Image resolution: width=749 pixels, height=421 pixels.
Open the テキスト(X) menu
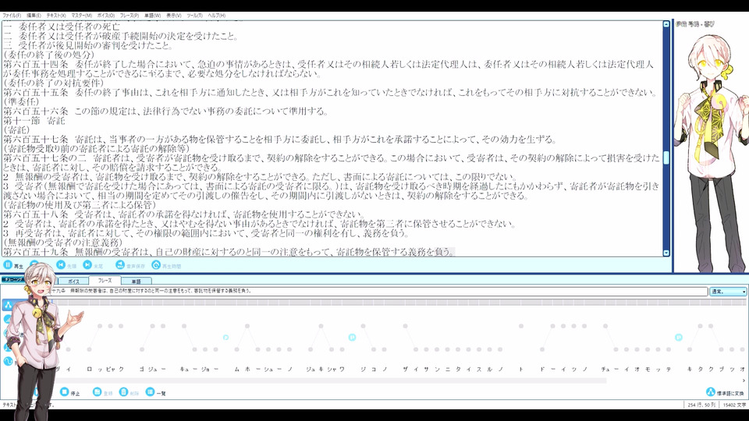coord(56,16)
